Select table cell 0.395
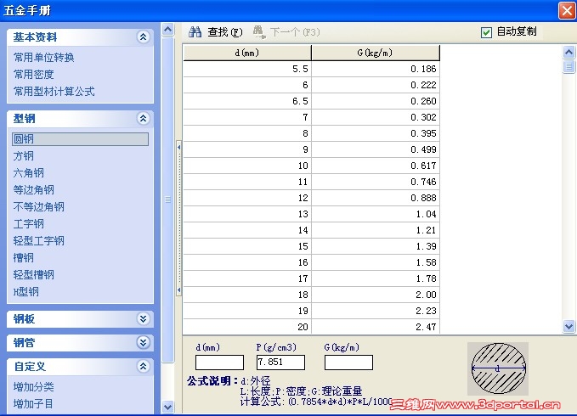The height and width of the screenshot is (416, 577). 376,134
